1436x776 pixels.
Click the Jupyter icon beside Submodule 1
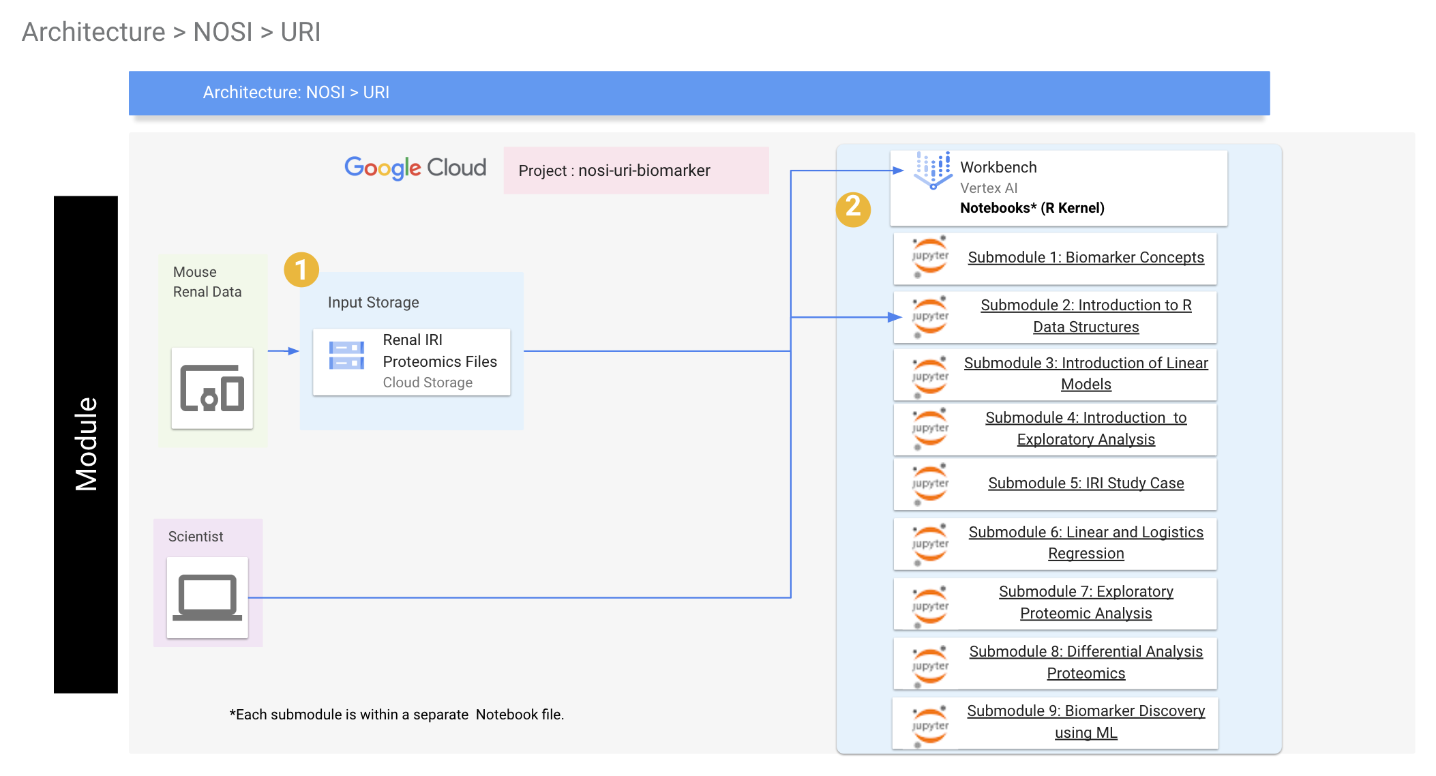tap(930, 257)
